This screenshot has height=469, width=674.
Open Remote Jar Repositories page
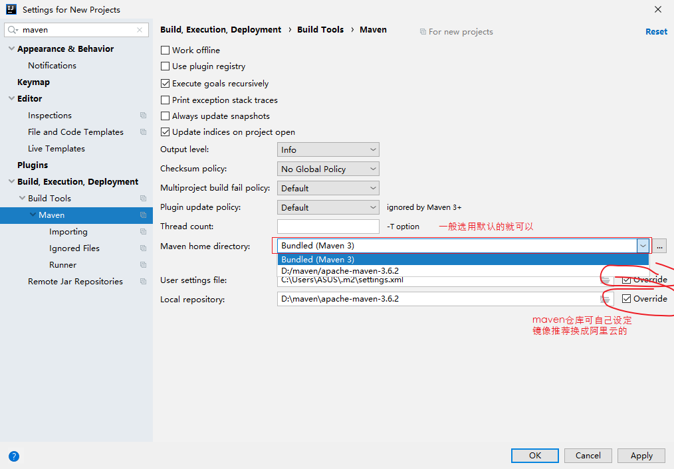click(75, 281)
